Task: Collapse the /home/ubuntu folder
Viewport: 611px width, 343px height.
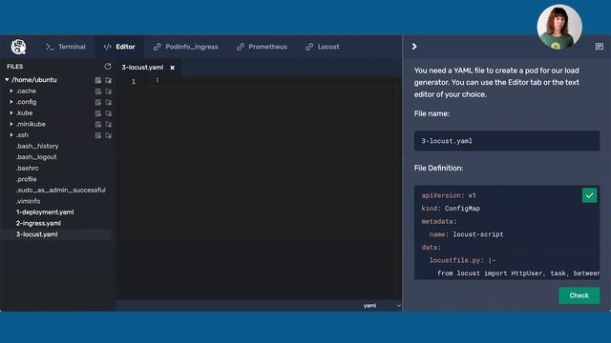Action: (x=7, y=80)
